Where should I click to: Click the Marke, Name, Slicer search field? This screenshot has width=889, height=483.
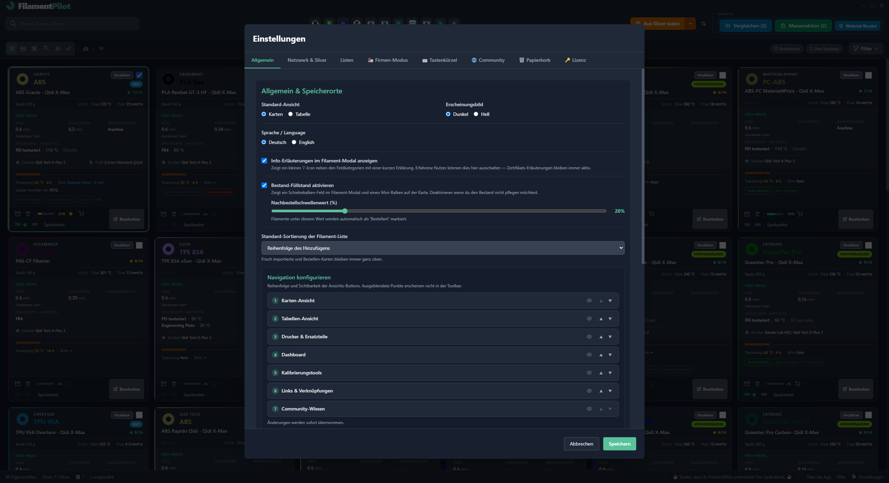tap(72, 24)
